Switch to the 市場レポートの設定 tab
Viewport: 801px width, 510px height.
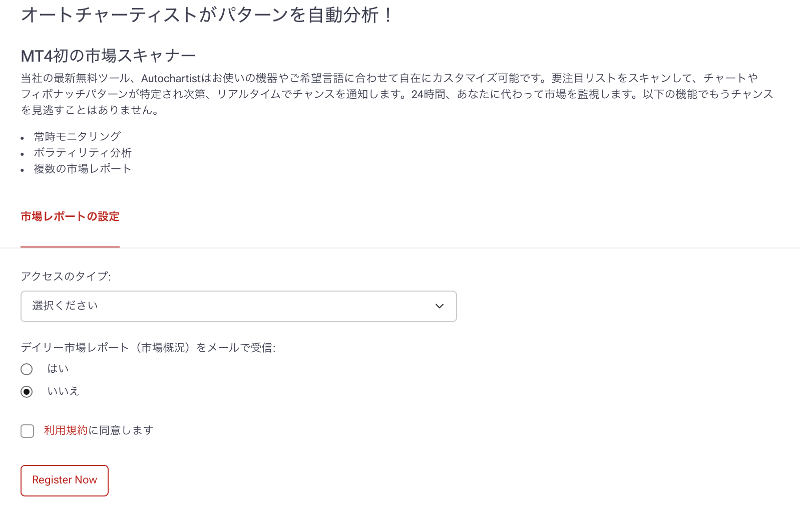[x=70, y=216]
